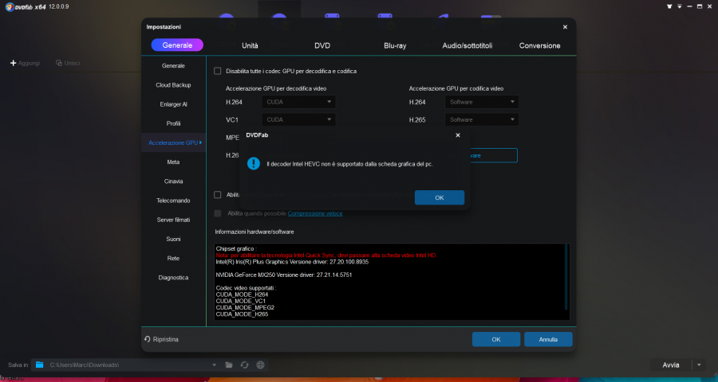Click the globe icon in bottom bar
This screenshot has height=382, width=718.
click(260, 364)
